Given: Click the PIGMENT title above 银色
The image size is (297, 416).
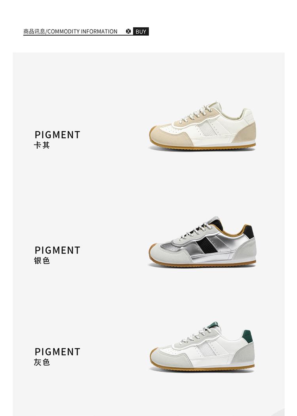Looking at the screenshot, I should [57, 250].
